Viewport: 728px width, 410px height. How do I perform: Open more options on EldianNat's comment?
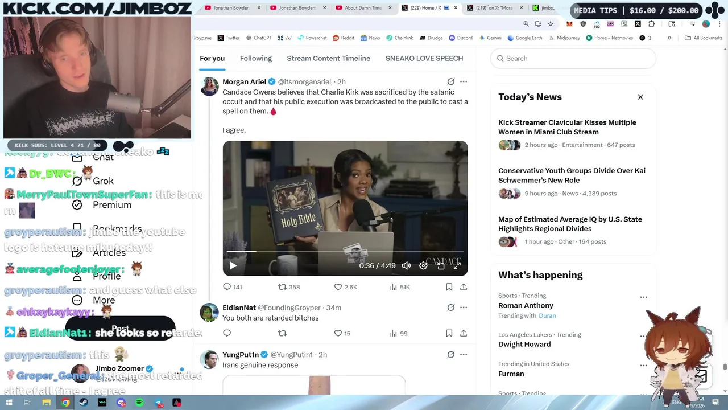(x=464, y=307)
